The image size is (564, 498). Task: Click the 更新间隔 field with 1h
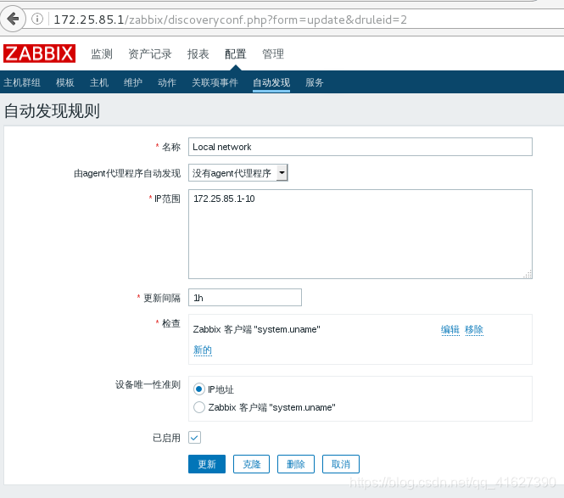245,298
